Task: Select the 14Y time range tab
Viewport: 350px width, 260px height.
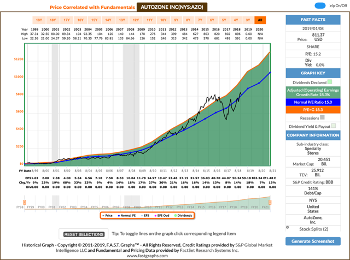Action: (108, 20)
